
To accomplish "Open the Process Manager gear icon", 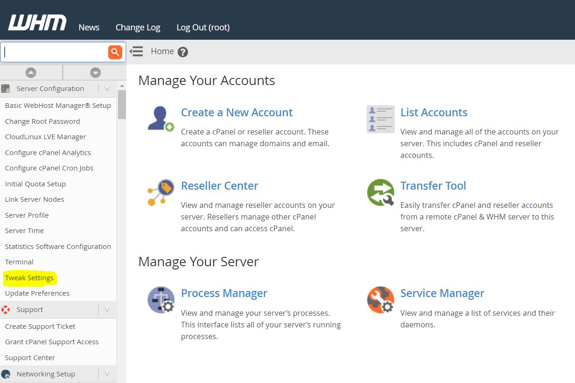I will coord(161,299).
